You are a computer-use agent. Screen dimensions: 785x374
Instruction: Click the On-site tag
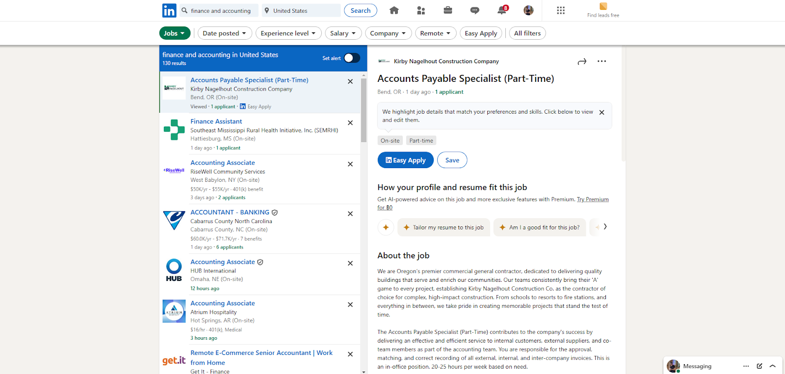point(390,141)
